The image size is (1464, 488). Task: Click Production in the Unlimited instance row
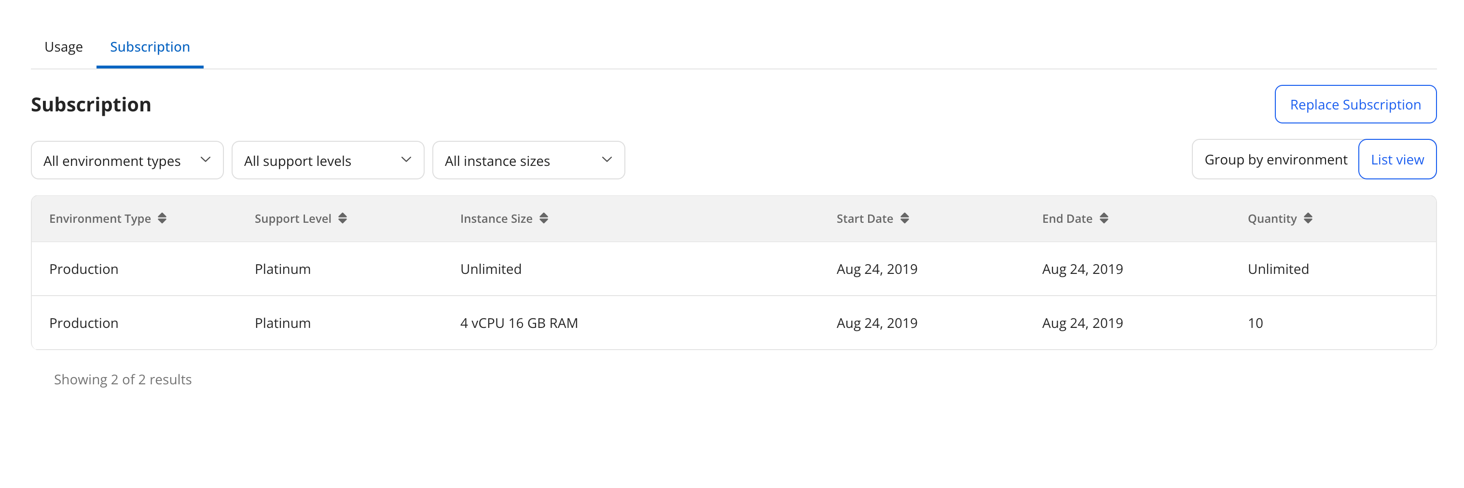[83, 269]
